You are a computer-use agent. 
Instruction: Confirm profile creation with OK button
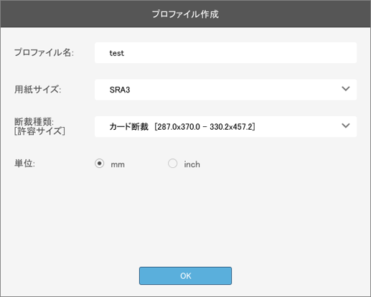pyautogui.click(x=185, y=275)
